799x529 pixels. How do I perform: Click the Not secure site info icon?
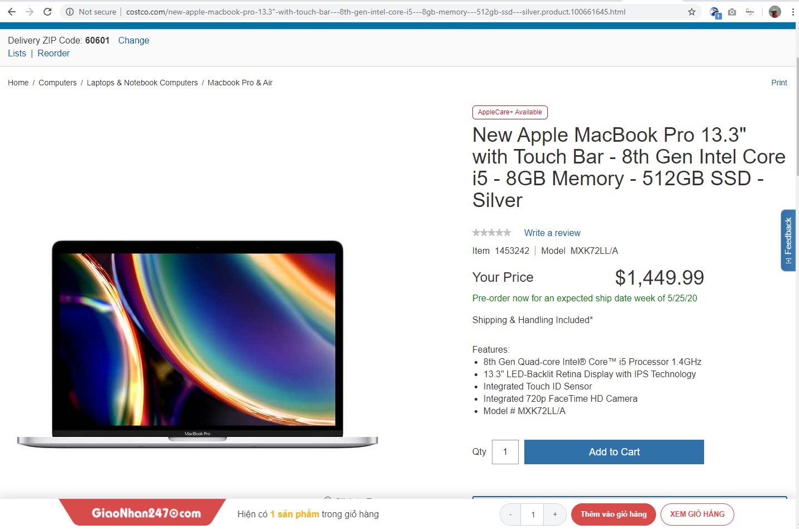pos(69,12)
